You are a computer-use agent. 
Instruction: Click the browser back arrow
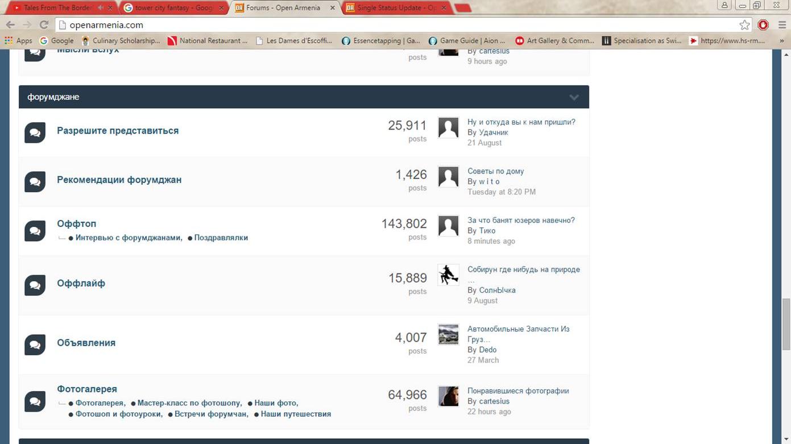click(10, 25)
